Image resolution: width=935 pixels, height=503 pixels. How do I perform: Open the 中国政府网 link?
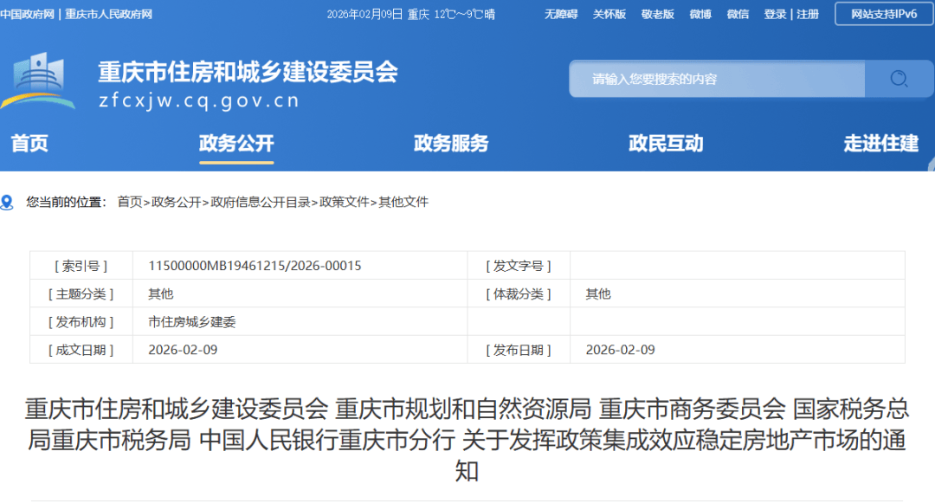point(27,15)
